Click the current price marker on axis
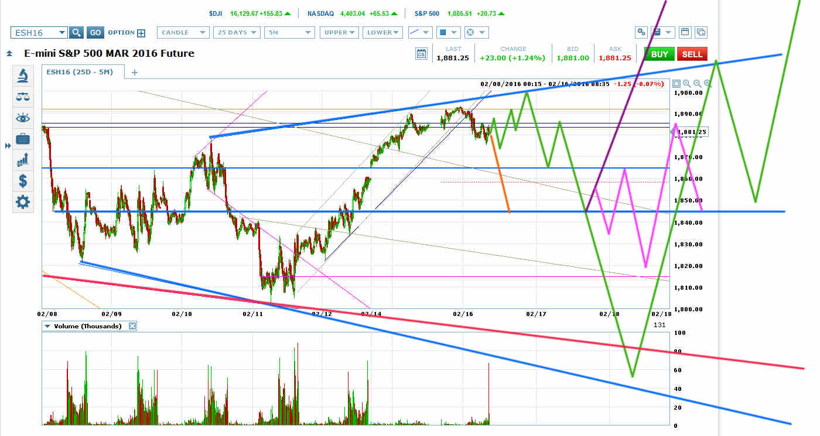This screenshot has height=436, width=820. click(x=692, y=132)
